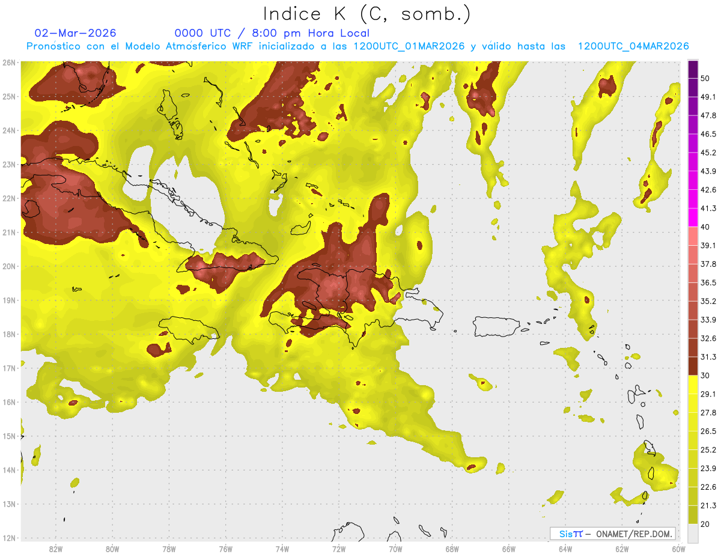Click the '82W' longitude label
The width and height of the screenshot is (721, 557).
pos(55,549)
